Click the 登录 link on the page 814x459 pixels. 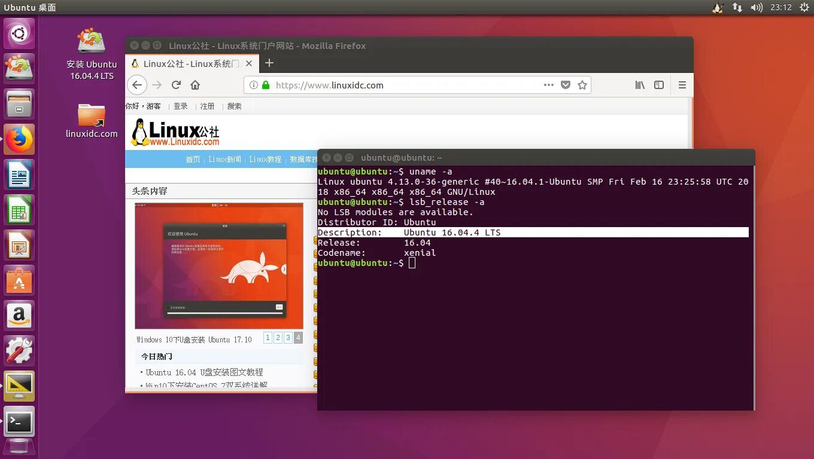point(181,106)
